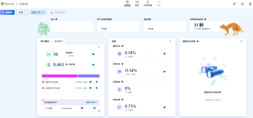Click the desktop device icon for United States user
This screenshot has width=253, height=118.
(x=82, y=108)
